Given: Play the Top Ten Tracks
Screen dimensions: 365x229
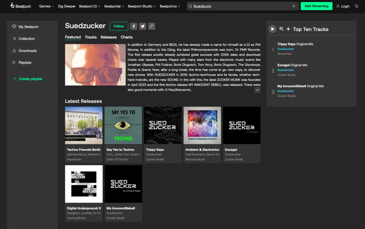Looking at the screenshot, I should point(272,29).
